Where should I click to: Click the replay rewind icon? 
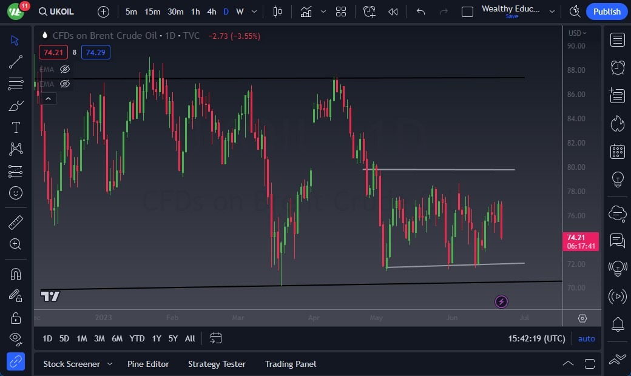coord(393,12)
